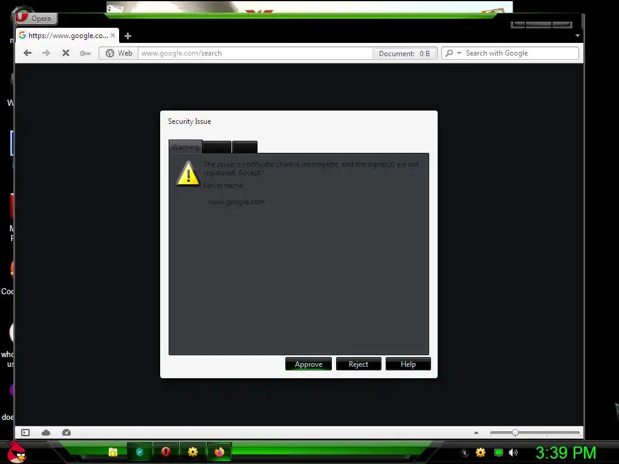Click the Web globe security badge
The height and width of the screenshot is (464, 619).
tap(118, 53)
